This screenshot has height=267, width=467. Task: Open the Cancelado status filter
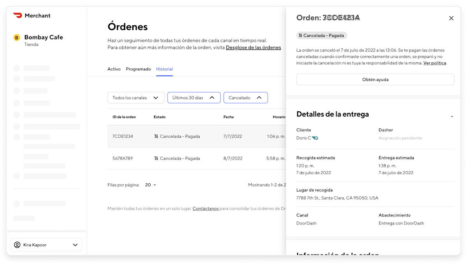pos(246,98)
